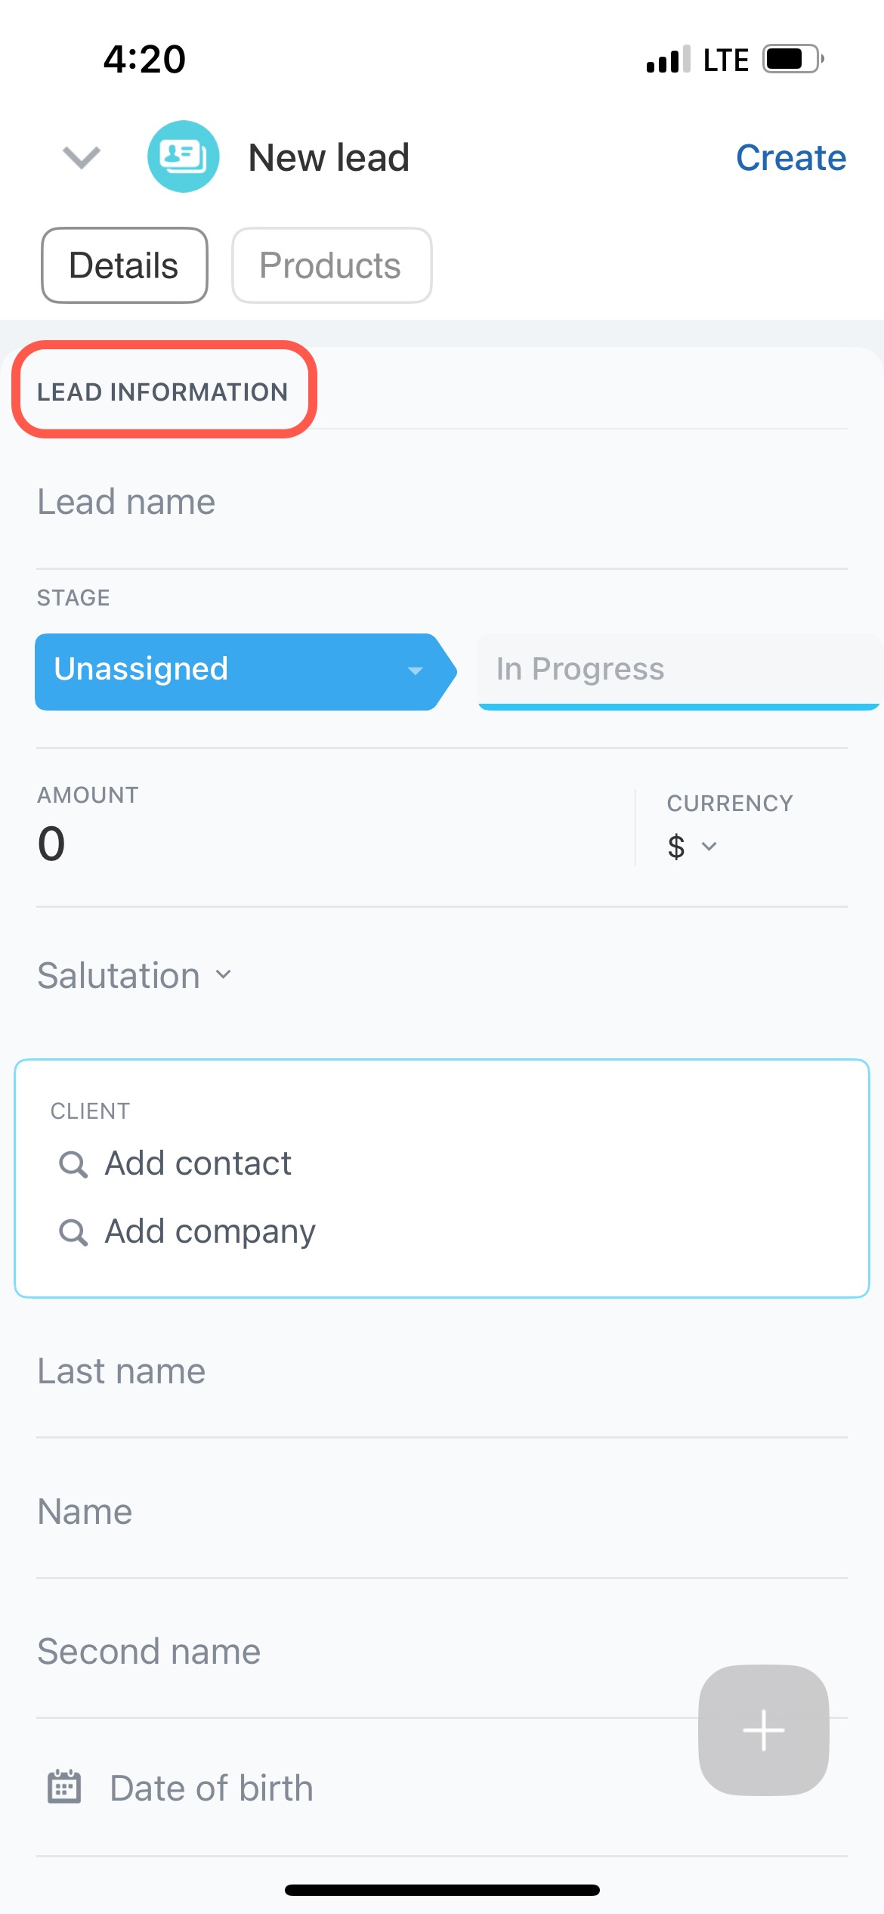Viewport: 884px width, 1914px height.
Task: Tap the battery icon in status bar
Action: coord(792,59)
